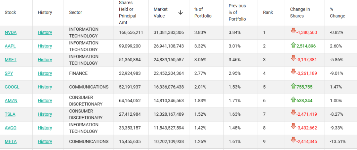Click the red down arrow in TSLA row
357x150 pixels.
click(293, 113)
